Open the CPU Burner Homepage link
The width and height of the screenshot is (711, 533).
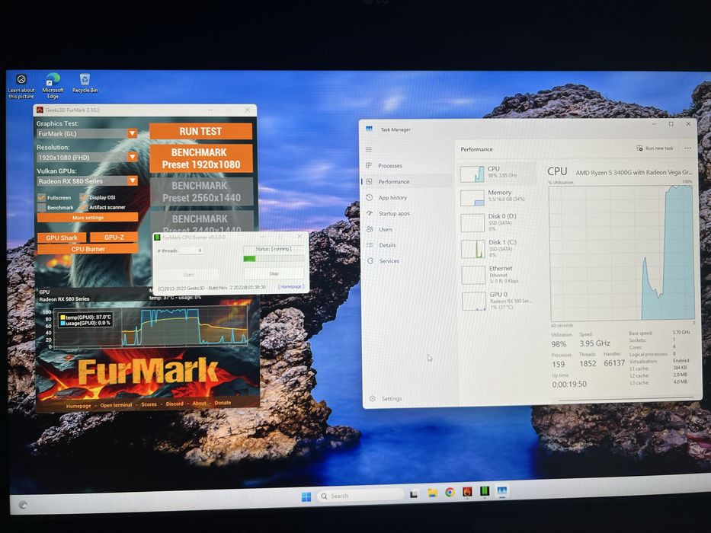[290, 287]
